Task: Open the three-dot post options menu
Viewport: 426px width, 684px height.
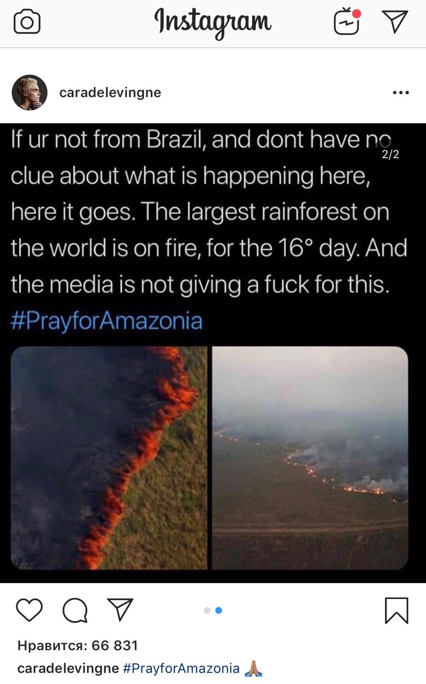Action: (400, 92)
